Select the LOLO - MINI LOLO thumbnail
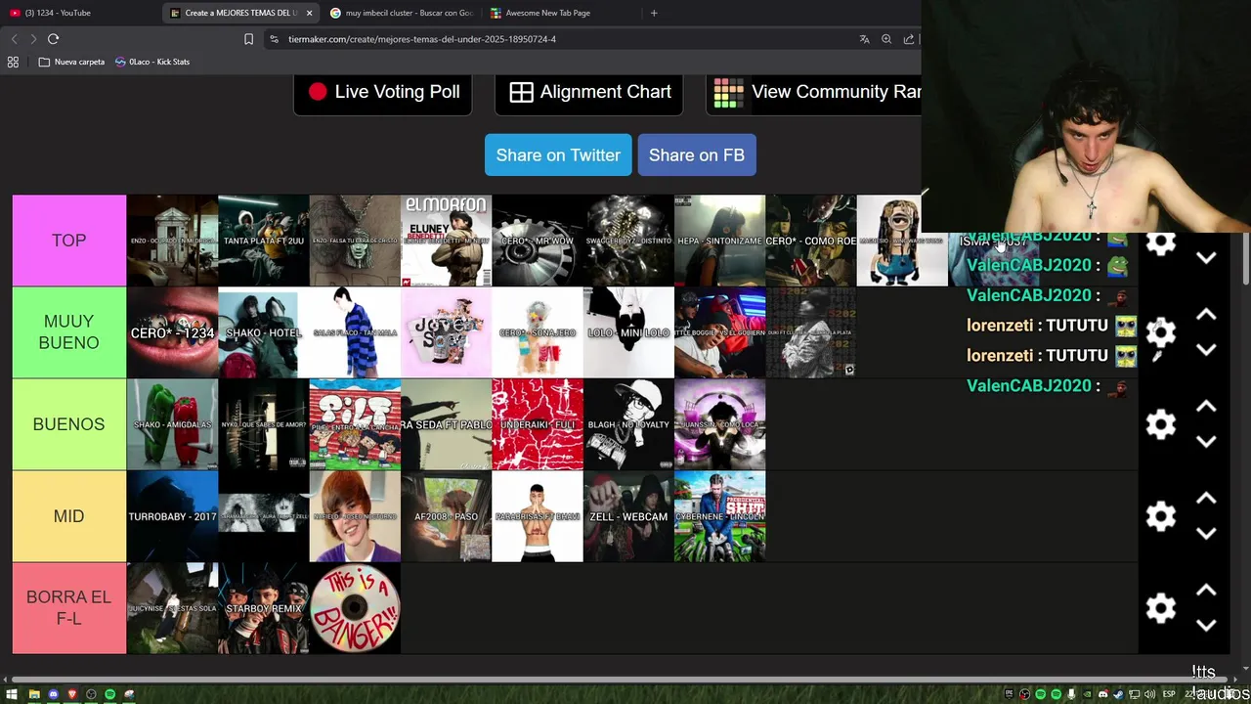 [x=628, y=332]
